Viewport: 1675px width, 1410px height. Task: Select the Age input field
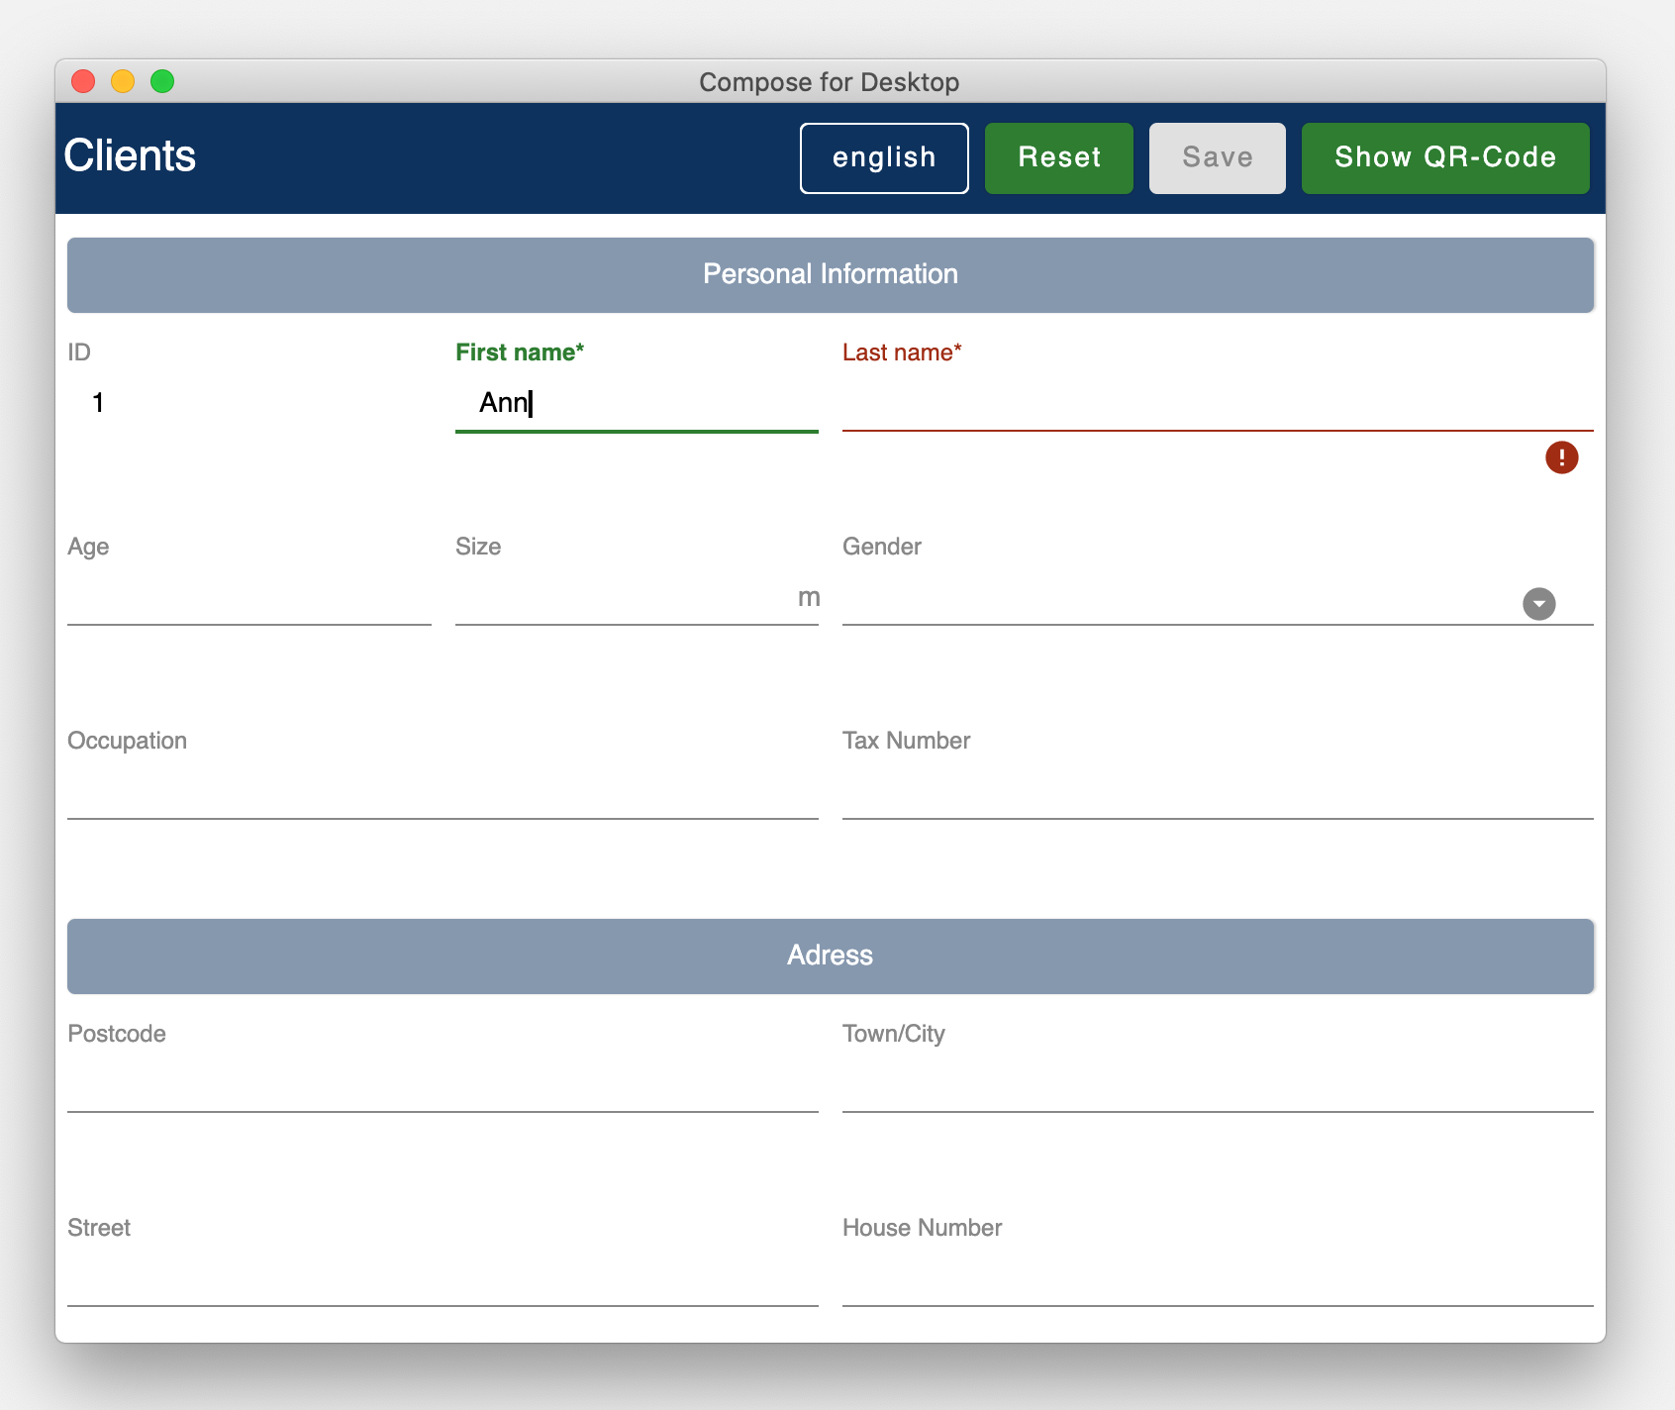click(x=248, y=598)
